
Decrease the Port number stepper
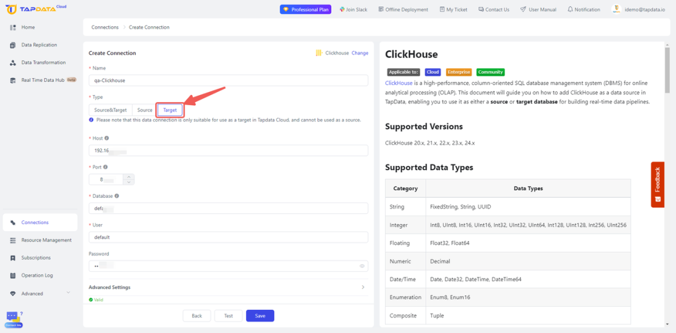pyautogui.click(x=129, y=182)
